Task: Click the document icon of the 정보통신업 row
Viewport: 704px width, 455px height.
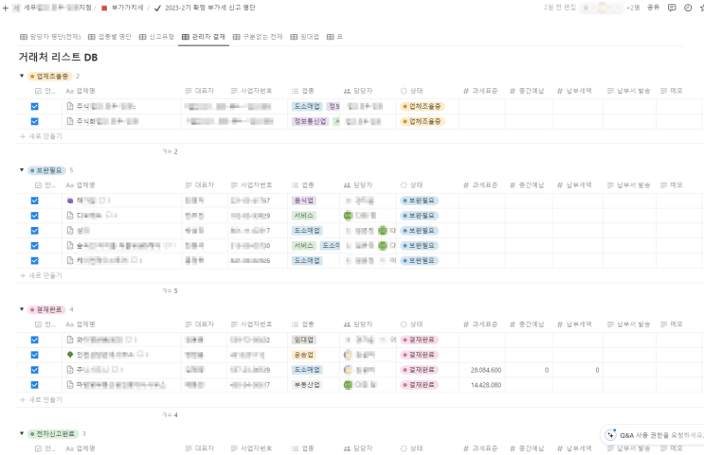Action: click(70, 121)
